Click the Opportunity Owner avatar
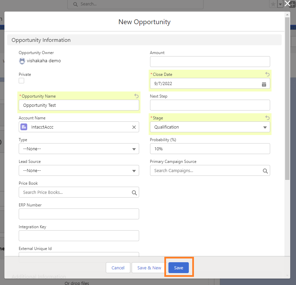The height and width of the screenshot is (285, 296). (22, 61)
